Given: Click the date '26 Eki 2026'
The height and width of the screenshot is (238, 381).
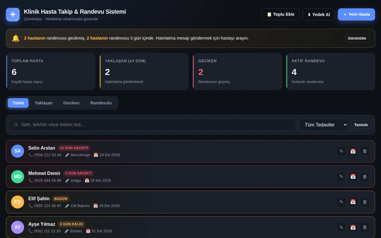Looking at the screenshot, I should [x=101, y=180].
